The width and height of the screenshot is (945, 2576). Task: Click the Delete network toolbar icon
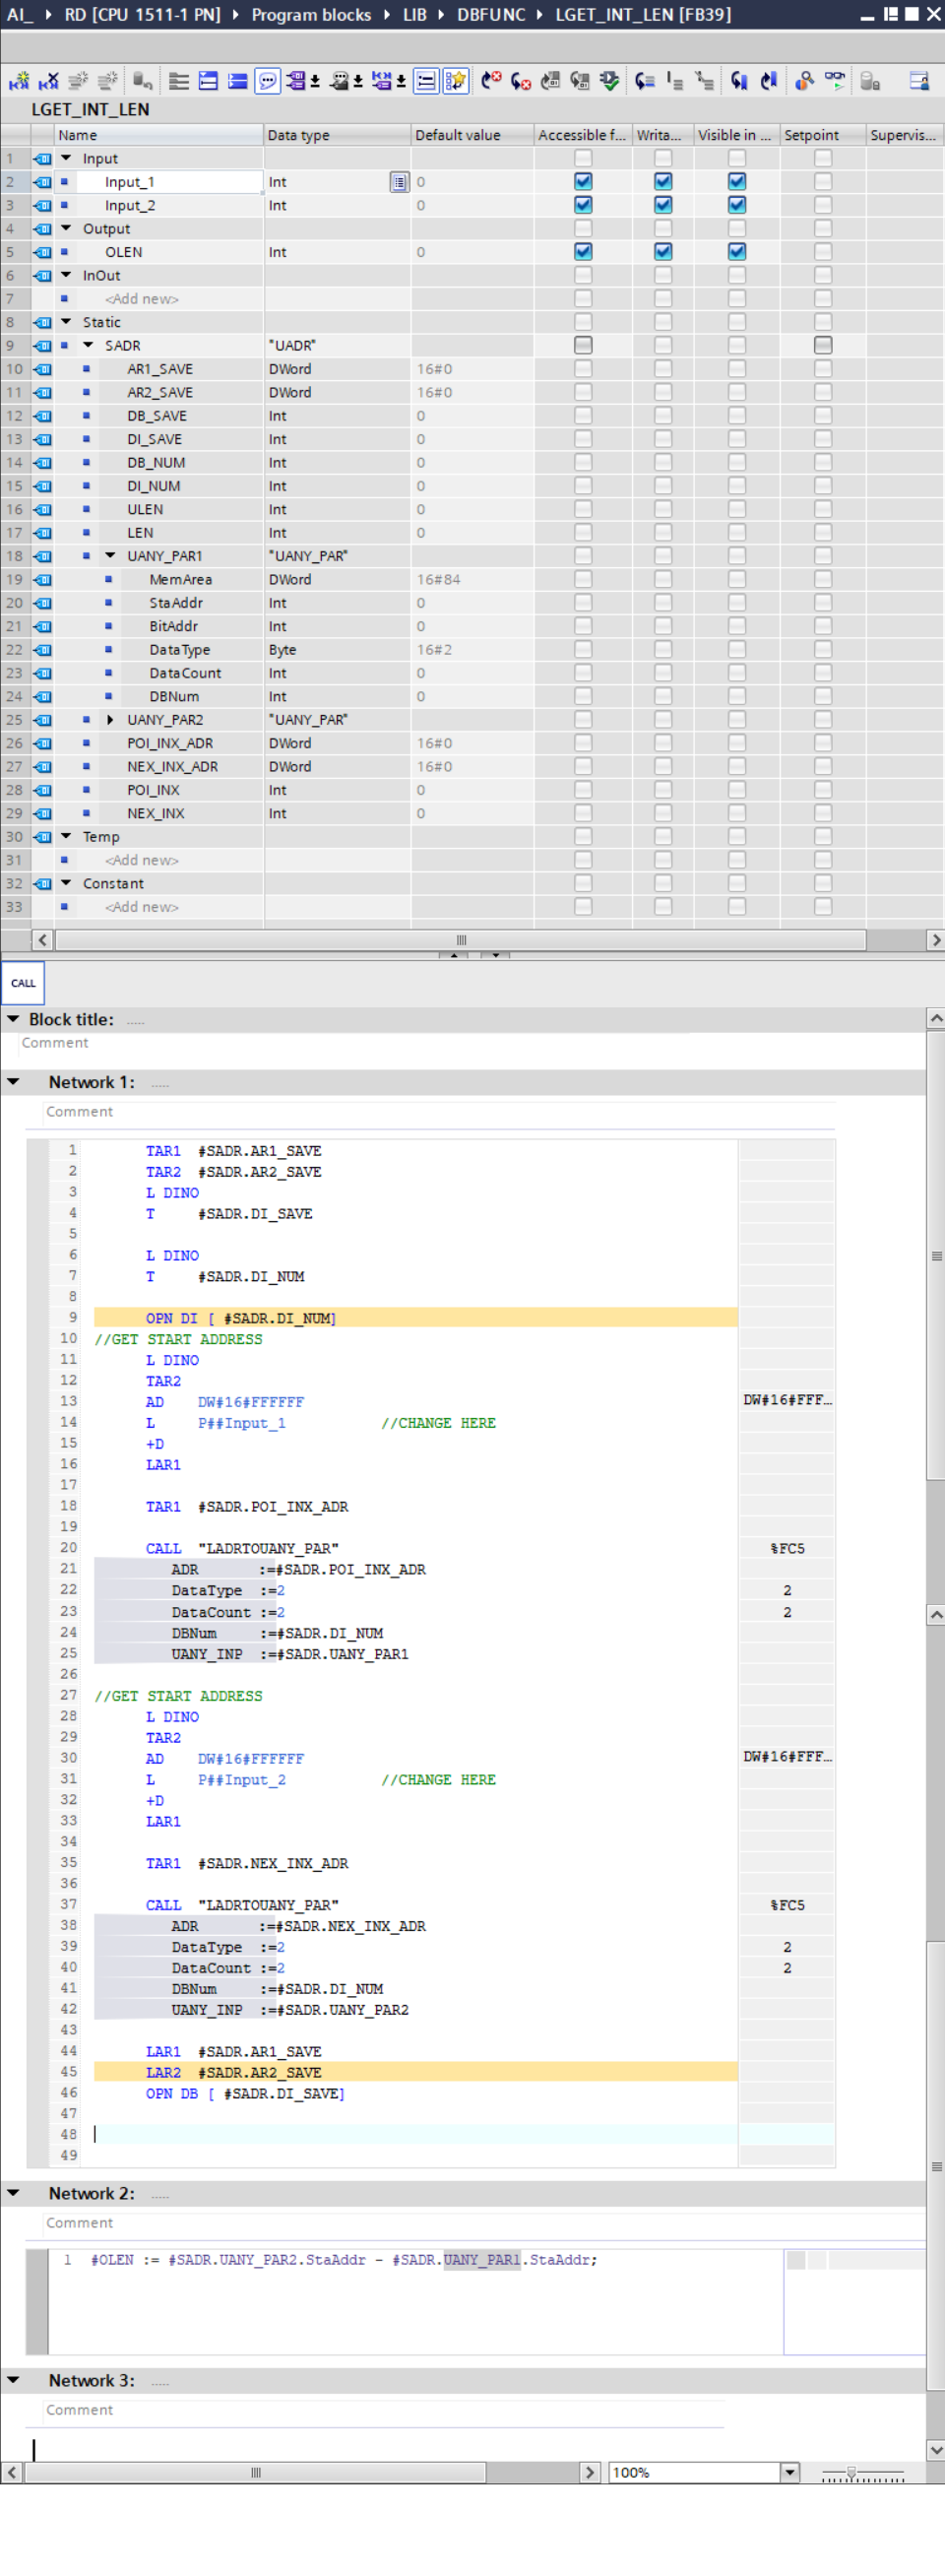pos(49,81)
